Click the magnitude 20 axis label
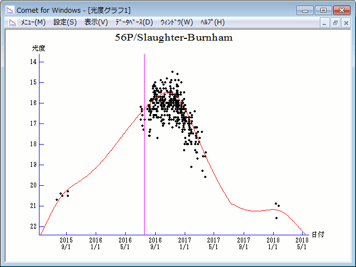 tap(33, 185)
